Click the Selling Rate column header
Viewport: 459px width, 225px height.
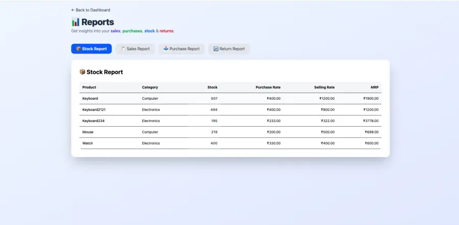click(324, 88)
